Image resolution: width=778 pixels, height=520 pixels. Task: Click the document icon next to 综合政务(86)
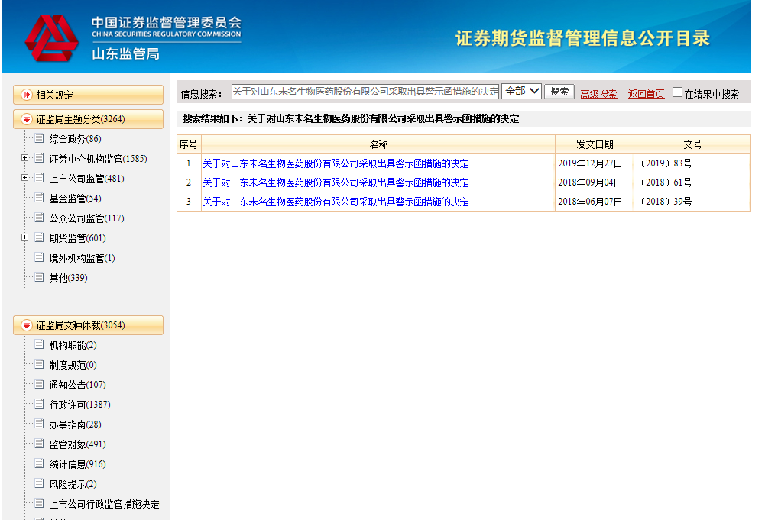[x=39, y=138]
